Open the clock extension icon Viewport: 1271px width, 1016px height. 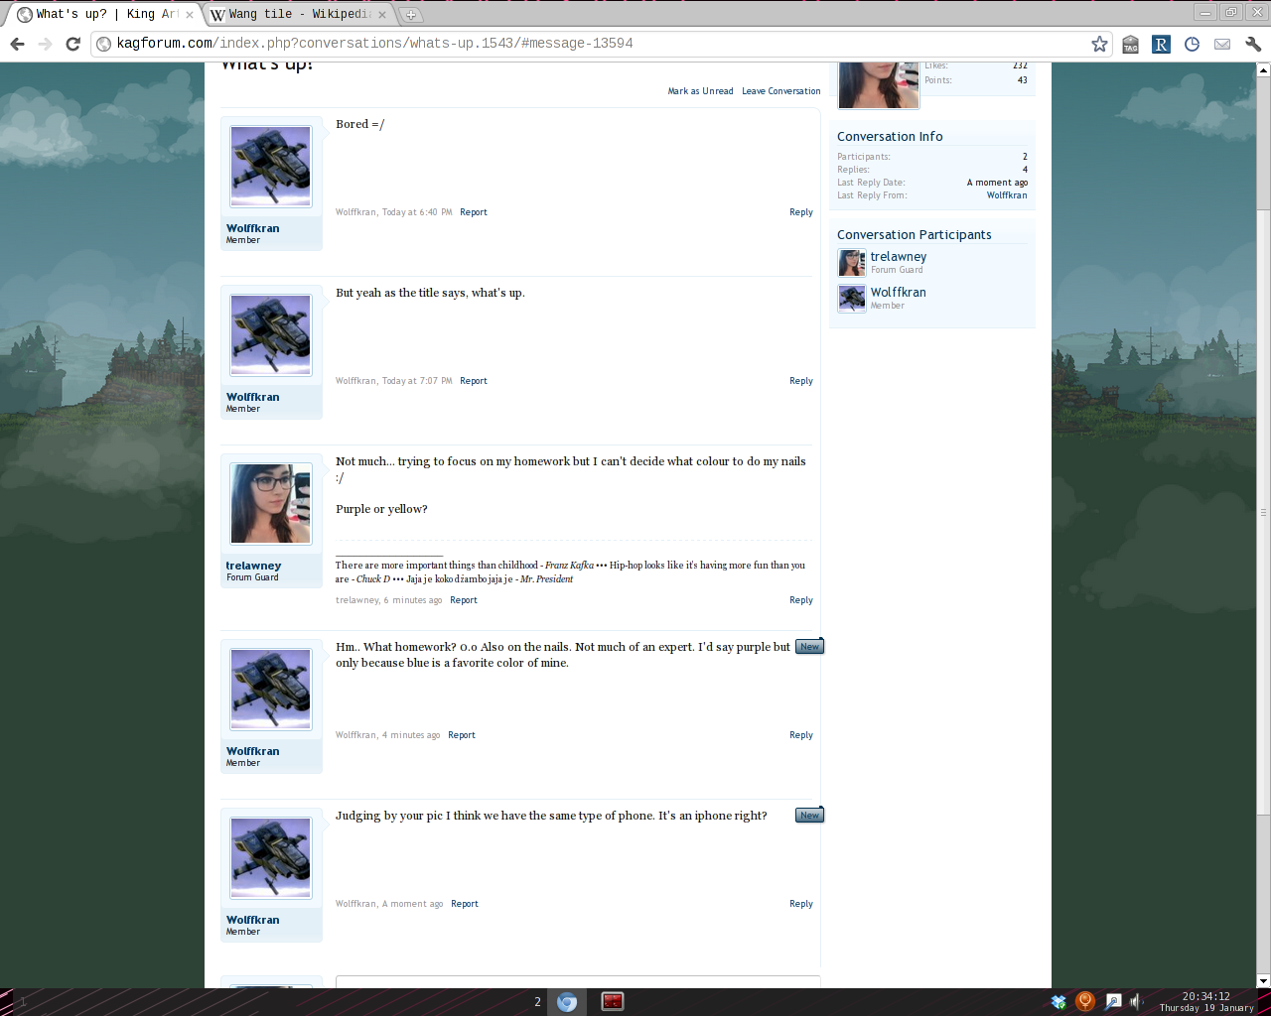coord(1192,44)
